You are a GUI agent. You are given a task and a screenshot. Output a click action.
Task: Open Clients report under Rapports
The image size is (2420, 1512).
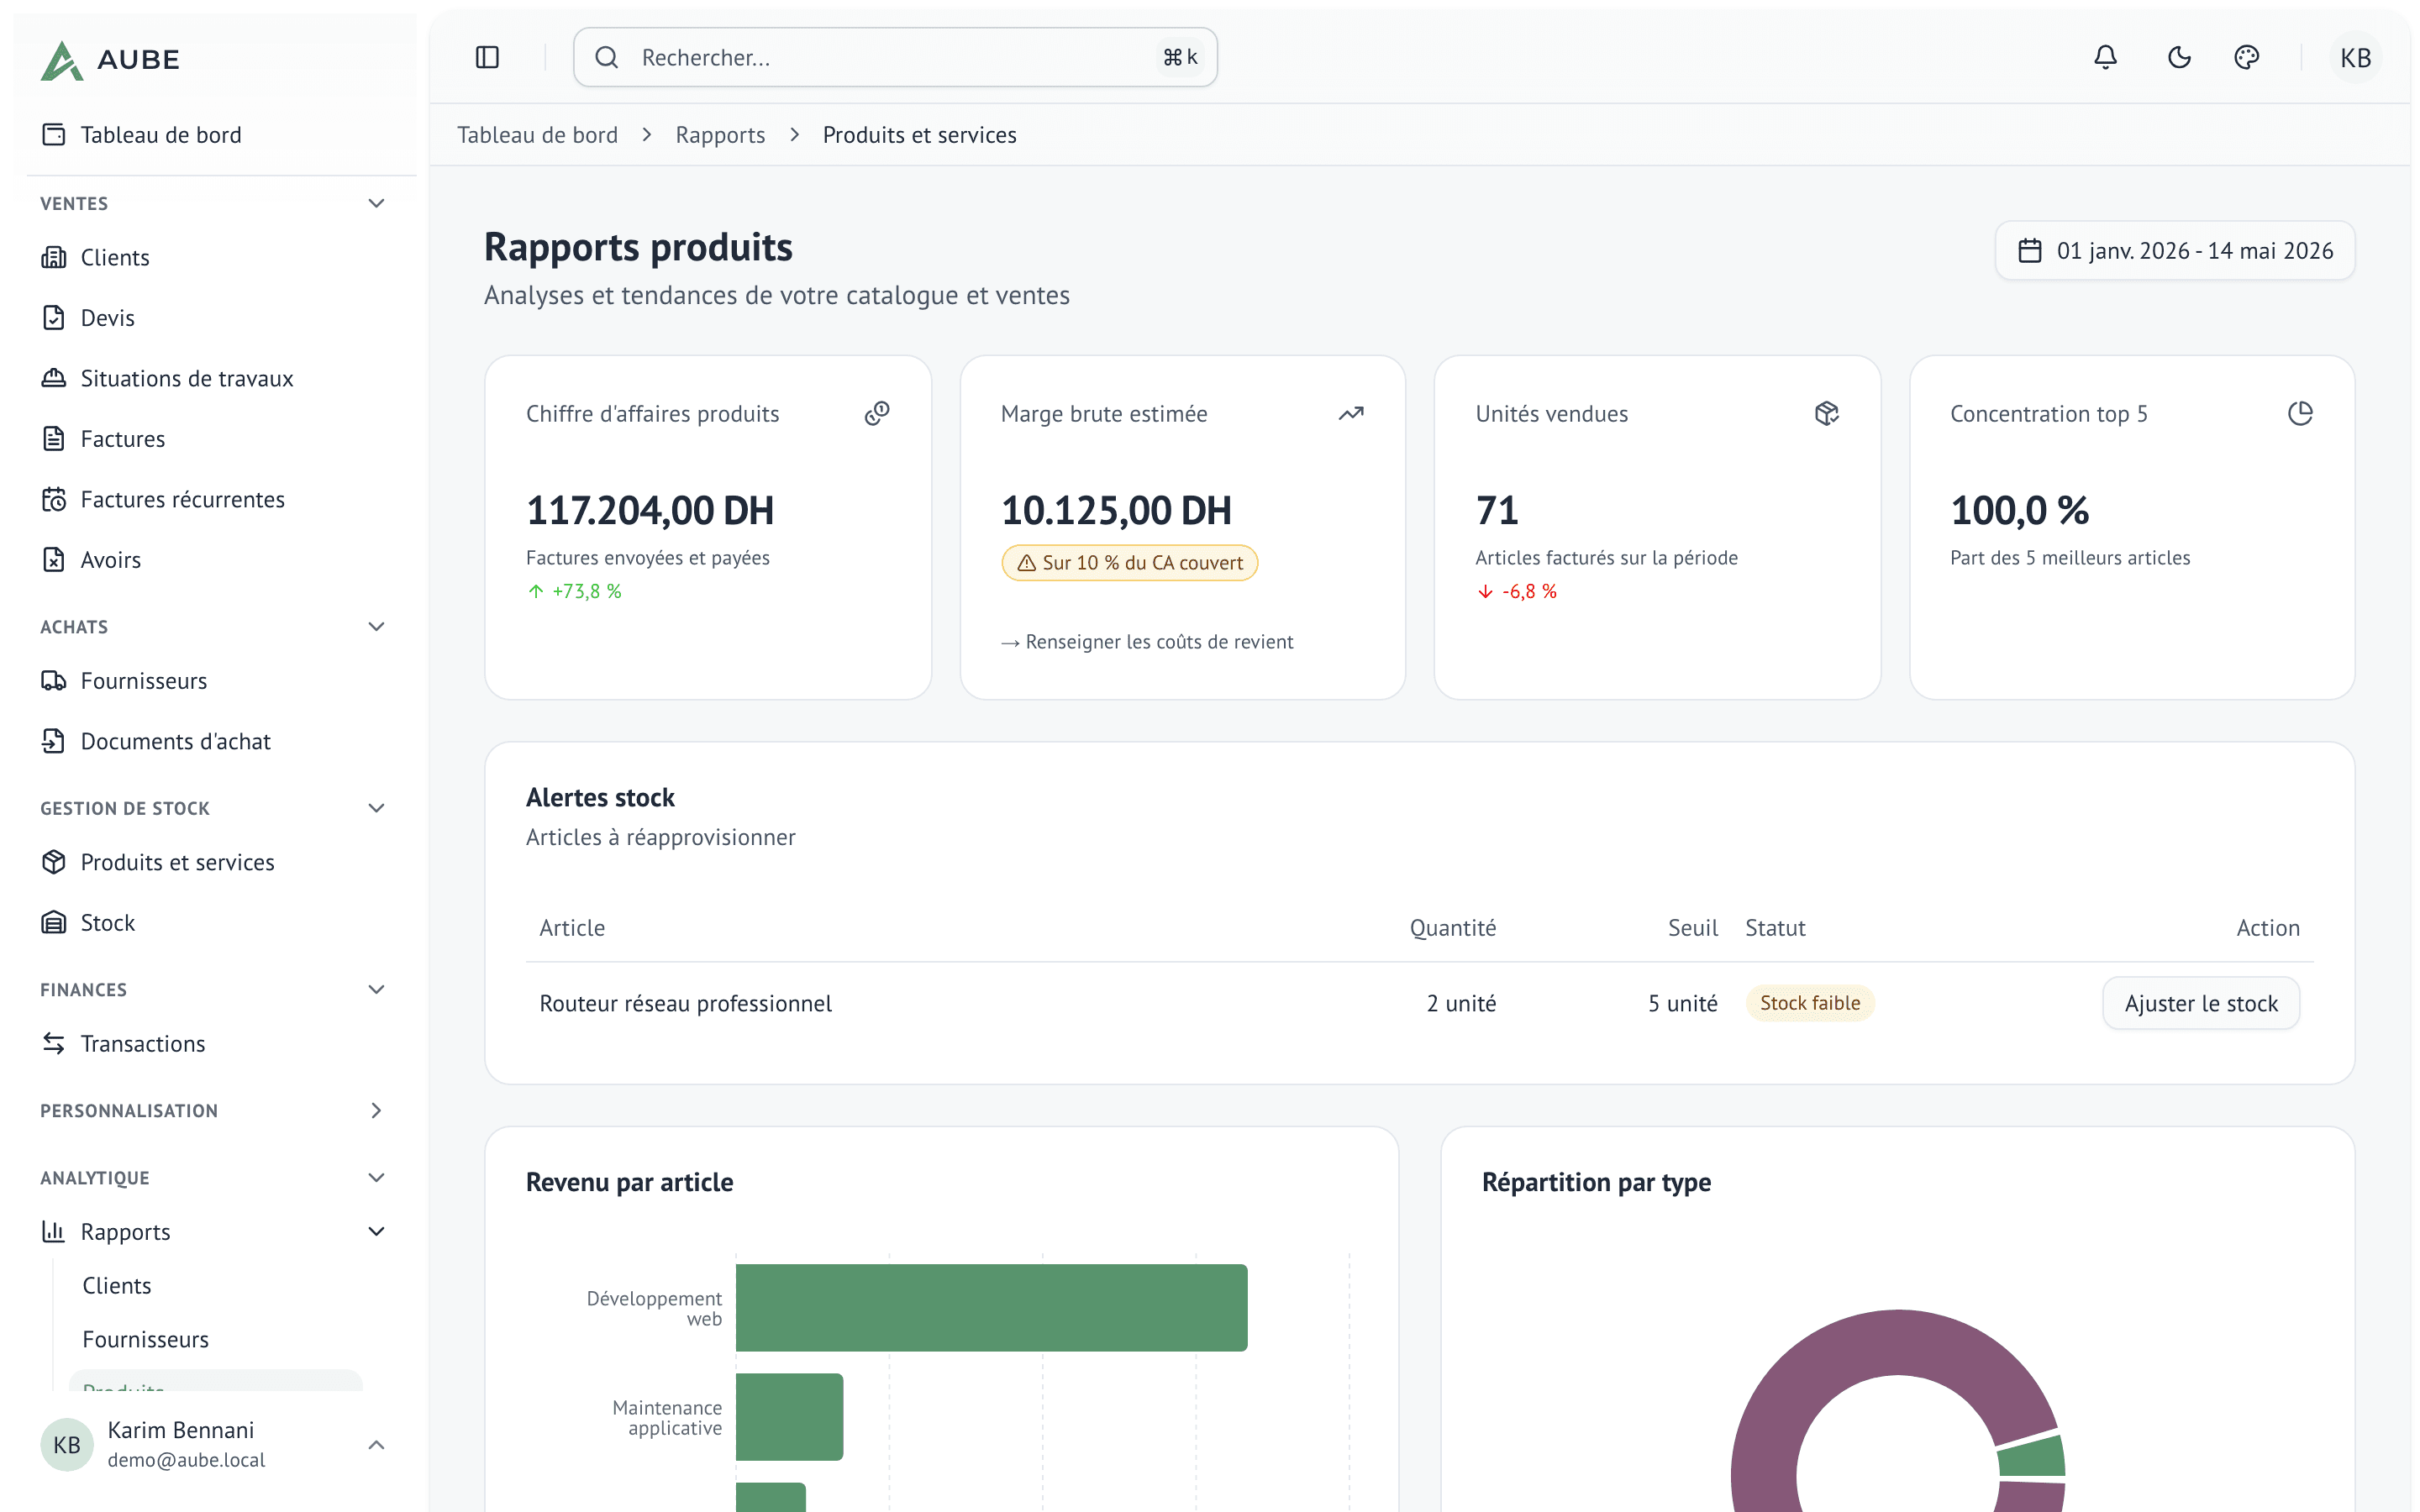215,1285
